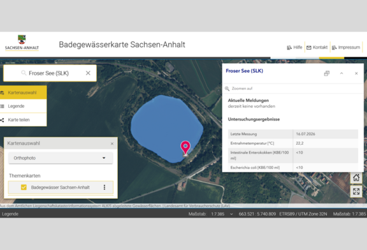
Task: Open the Hilfe link
Action: tap(294, 47)
